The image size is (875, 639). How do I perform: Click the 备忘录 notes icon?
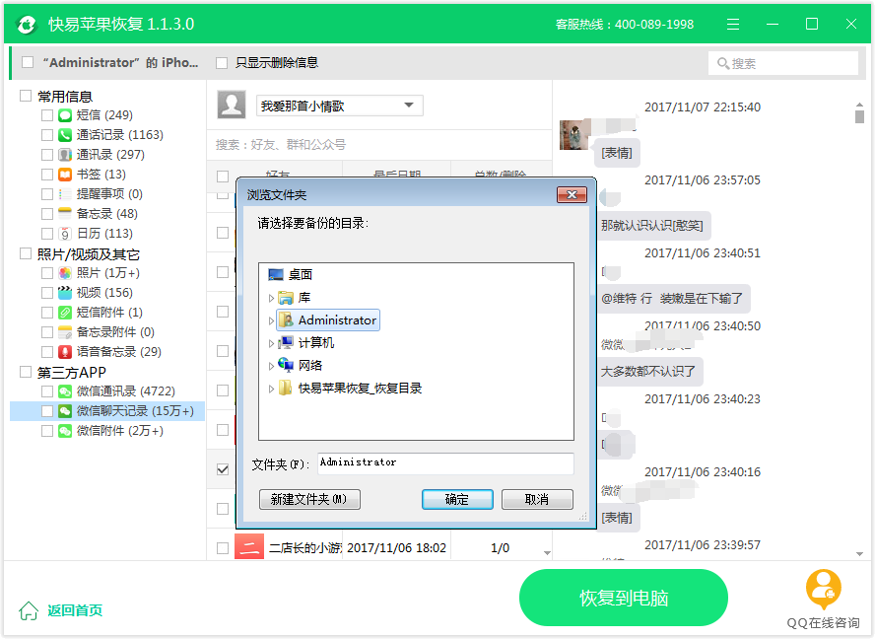click(x=65, y=213)
